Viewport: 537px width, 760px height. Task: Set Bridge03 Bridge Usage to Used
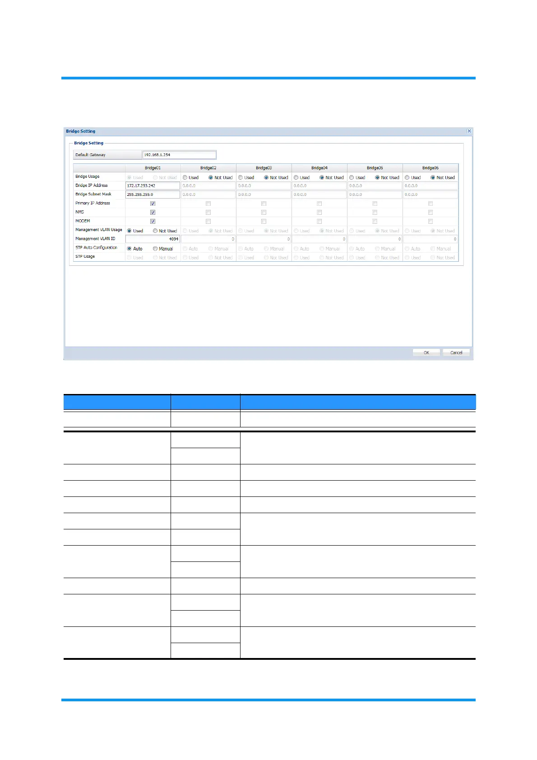241,177
